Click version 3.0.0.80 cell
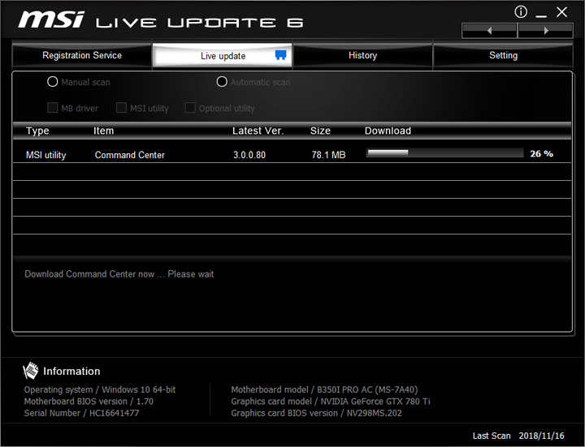Viewport: 585px width, 447px height. tap(249, 155)
